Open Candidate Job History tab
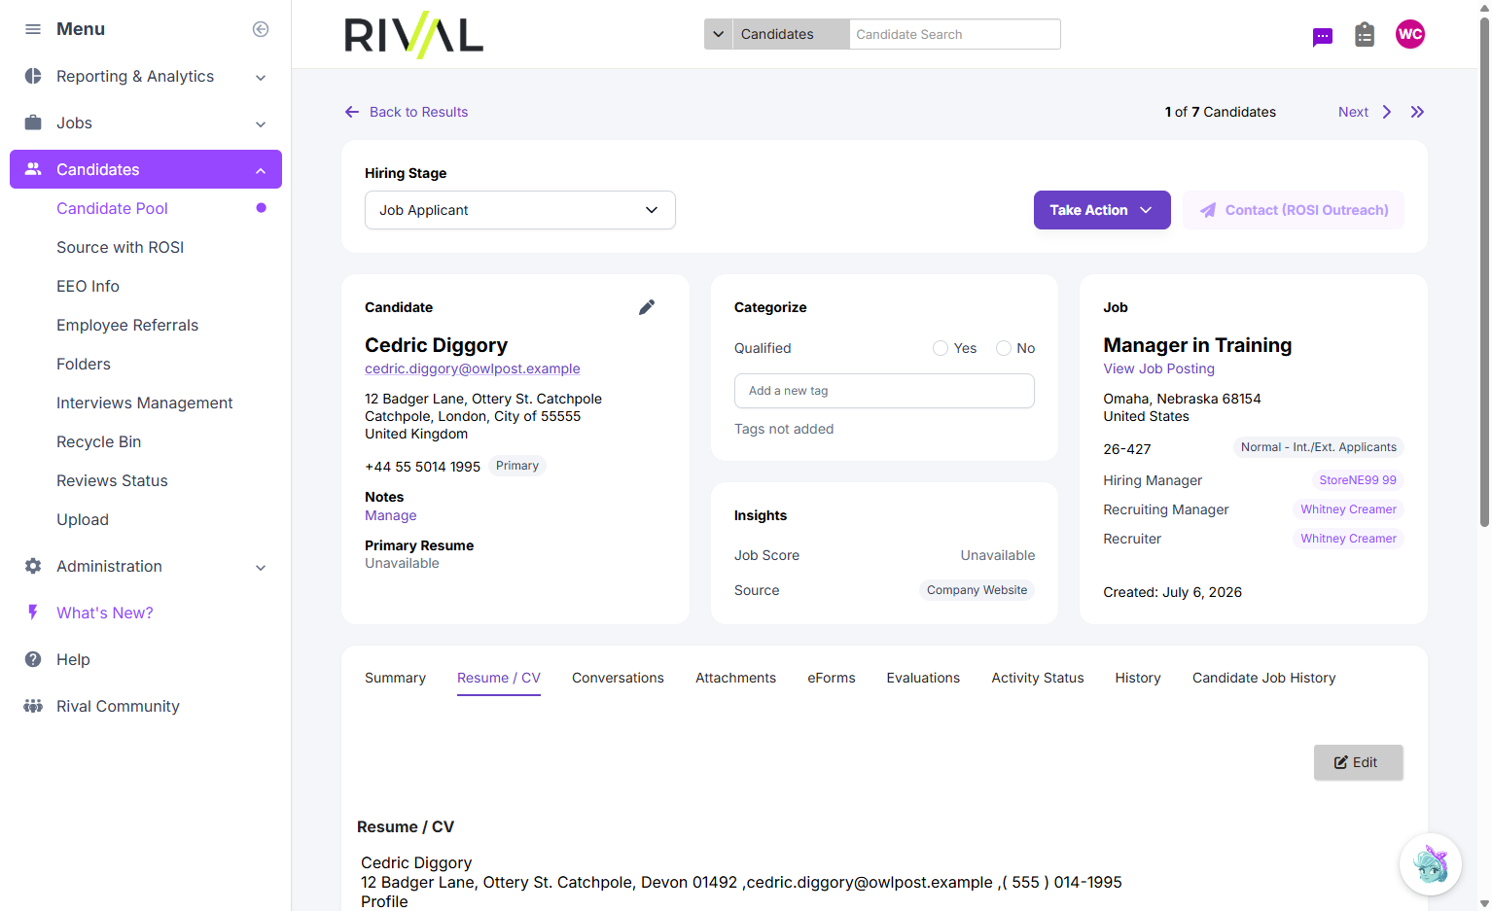1492x911 pixels. click(x=1263, y=678)
